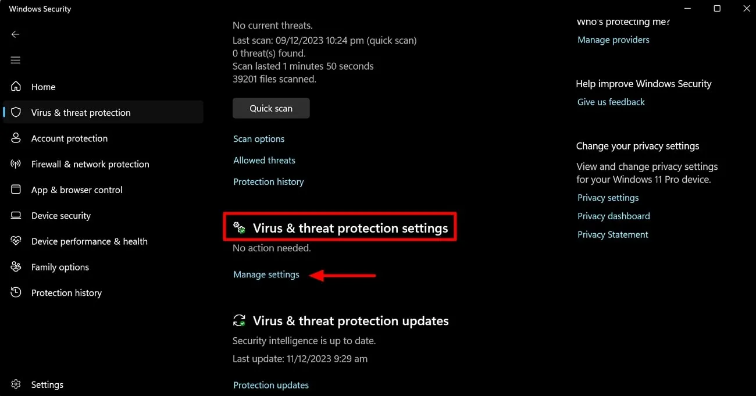The image size is (756, 396).
Task: Click the Virus & threat protection shield icon
Action: 16,112
